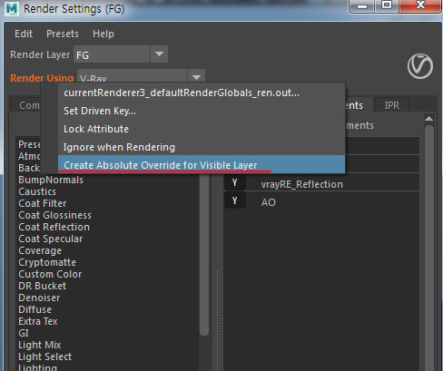Select Light Select render element
Screen dimensions: 443x371
(x=44, y=356)
